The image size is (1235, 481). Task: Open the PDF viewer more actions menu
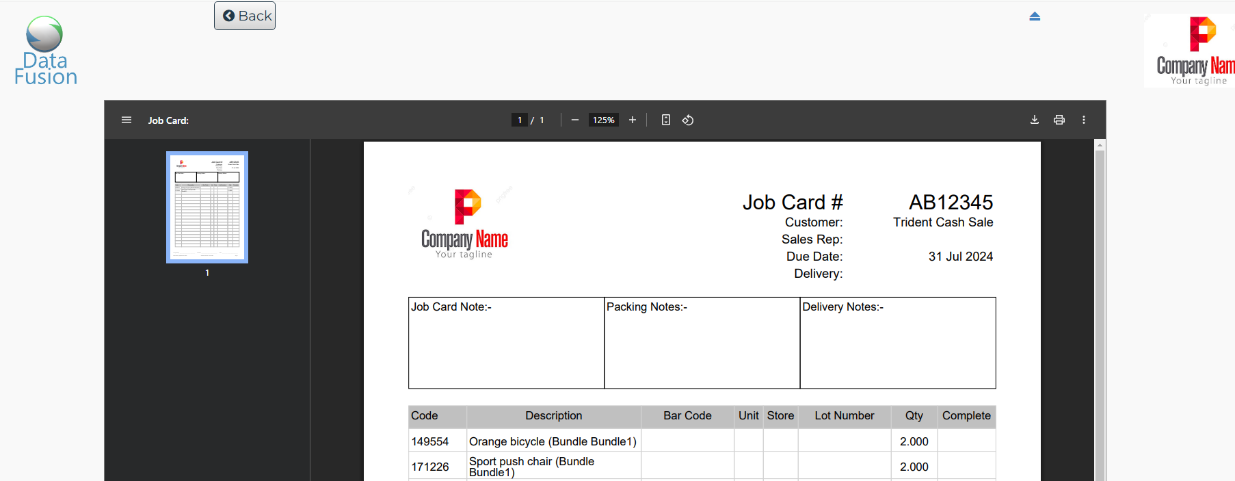(1084, 120)
